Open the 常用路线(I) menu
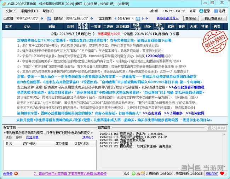Screen dimensions: 230x179 (29, 11)
